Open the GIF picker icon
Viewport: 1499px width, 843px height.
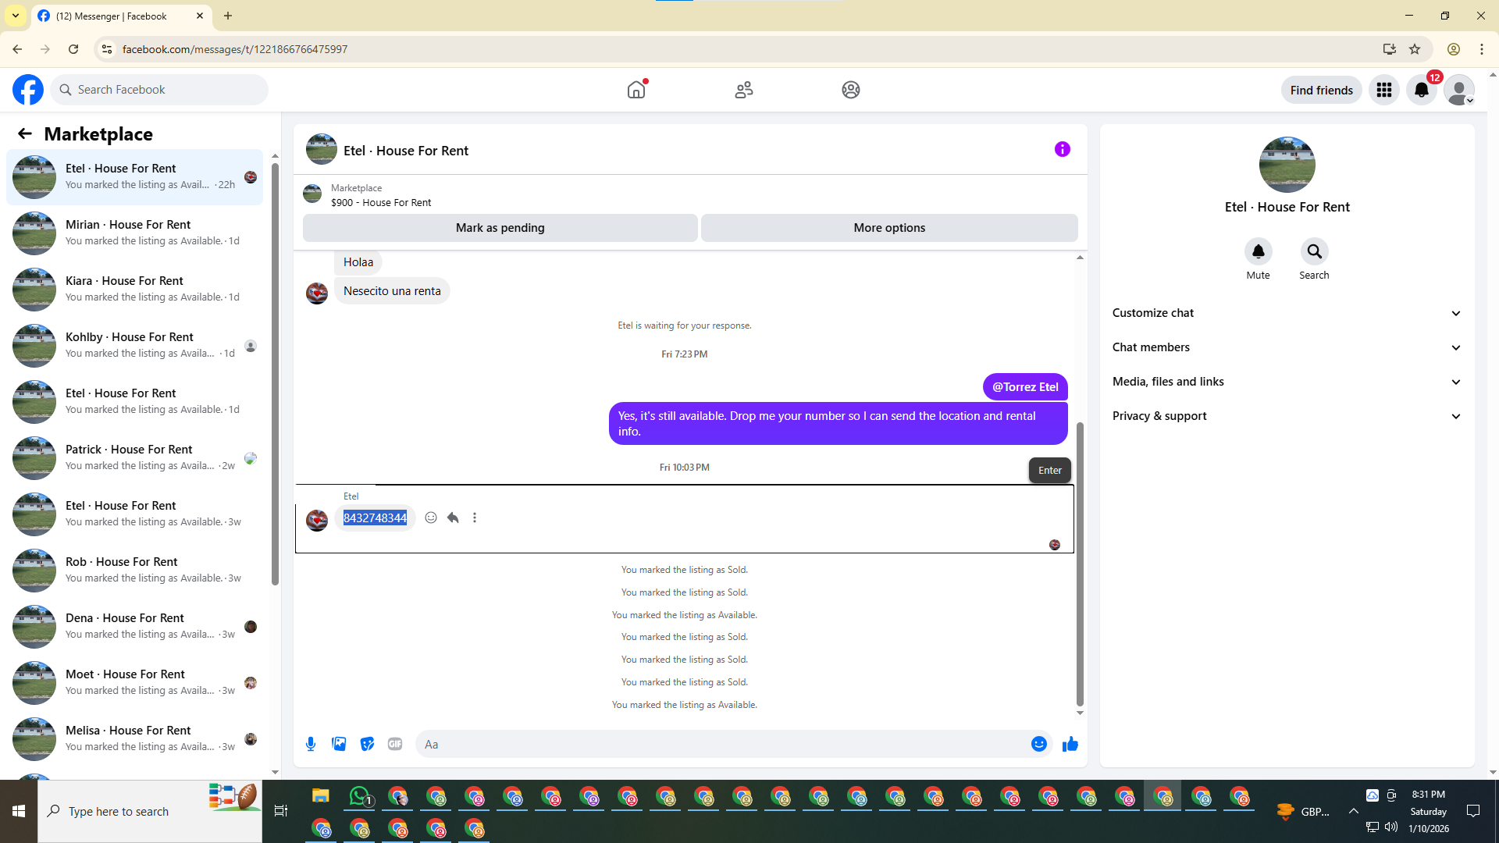395,744
